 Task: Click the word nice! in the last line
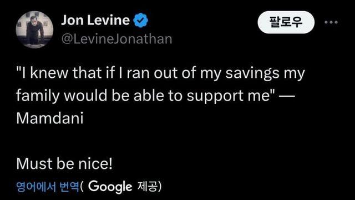95,164
